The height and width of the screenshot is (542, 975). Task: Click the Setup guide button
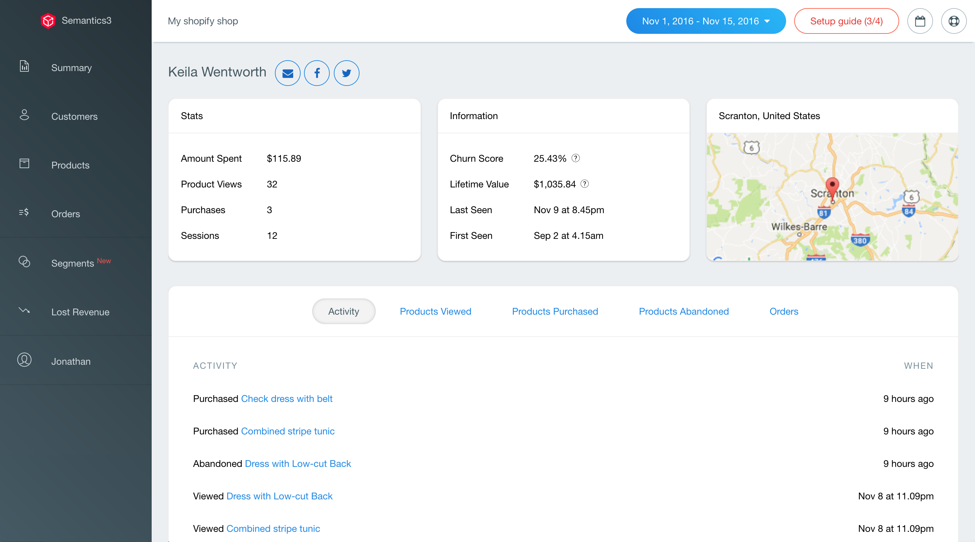(846, 21)
